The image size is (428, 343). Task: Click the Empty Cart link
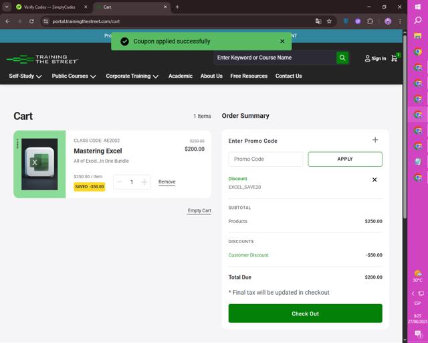point(199,210)
